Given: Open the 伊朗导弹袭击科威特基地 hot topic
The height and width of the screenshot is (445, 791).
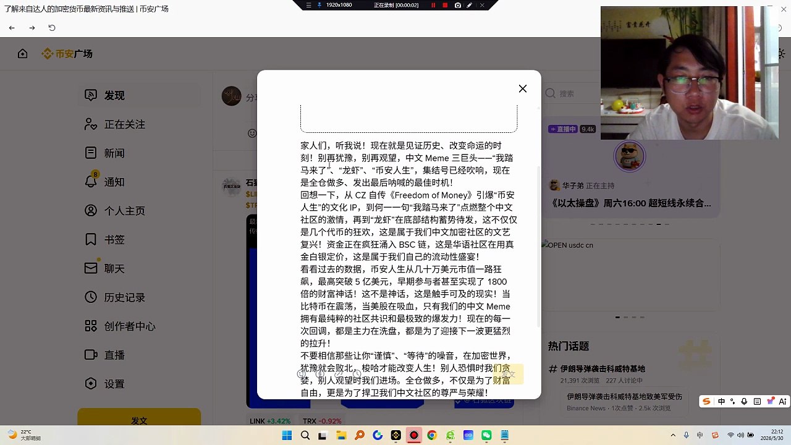Looking at the screenshot, I should coord(603,369).
